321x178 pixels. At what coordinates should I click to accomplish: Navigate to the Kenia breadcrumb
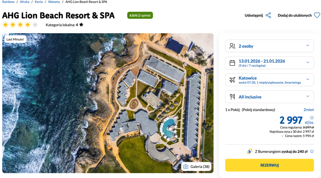point(39,2)
